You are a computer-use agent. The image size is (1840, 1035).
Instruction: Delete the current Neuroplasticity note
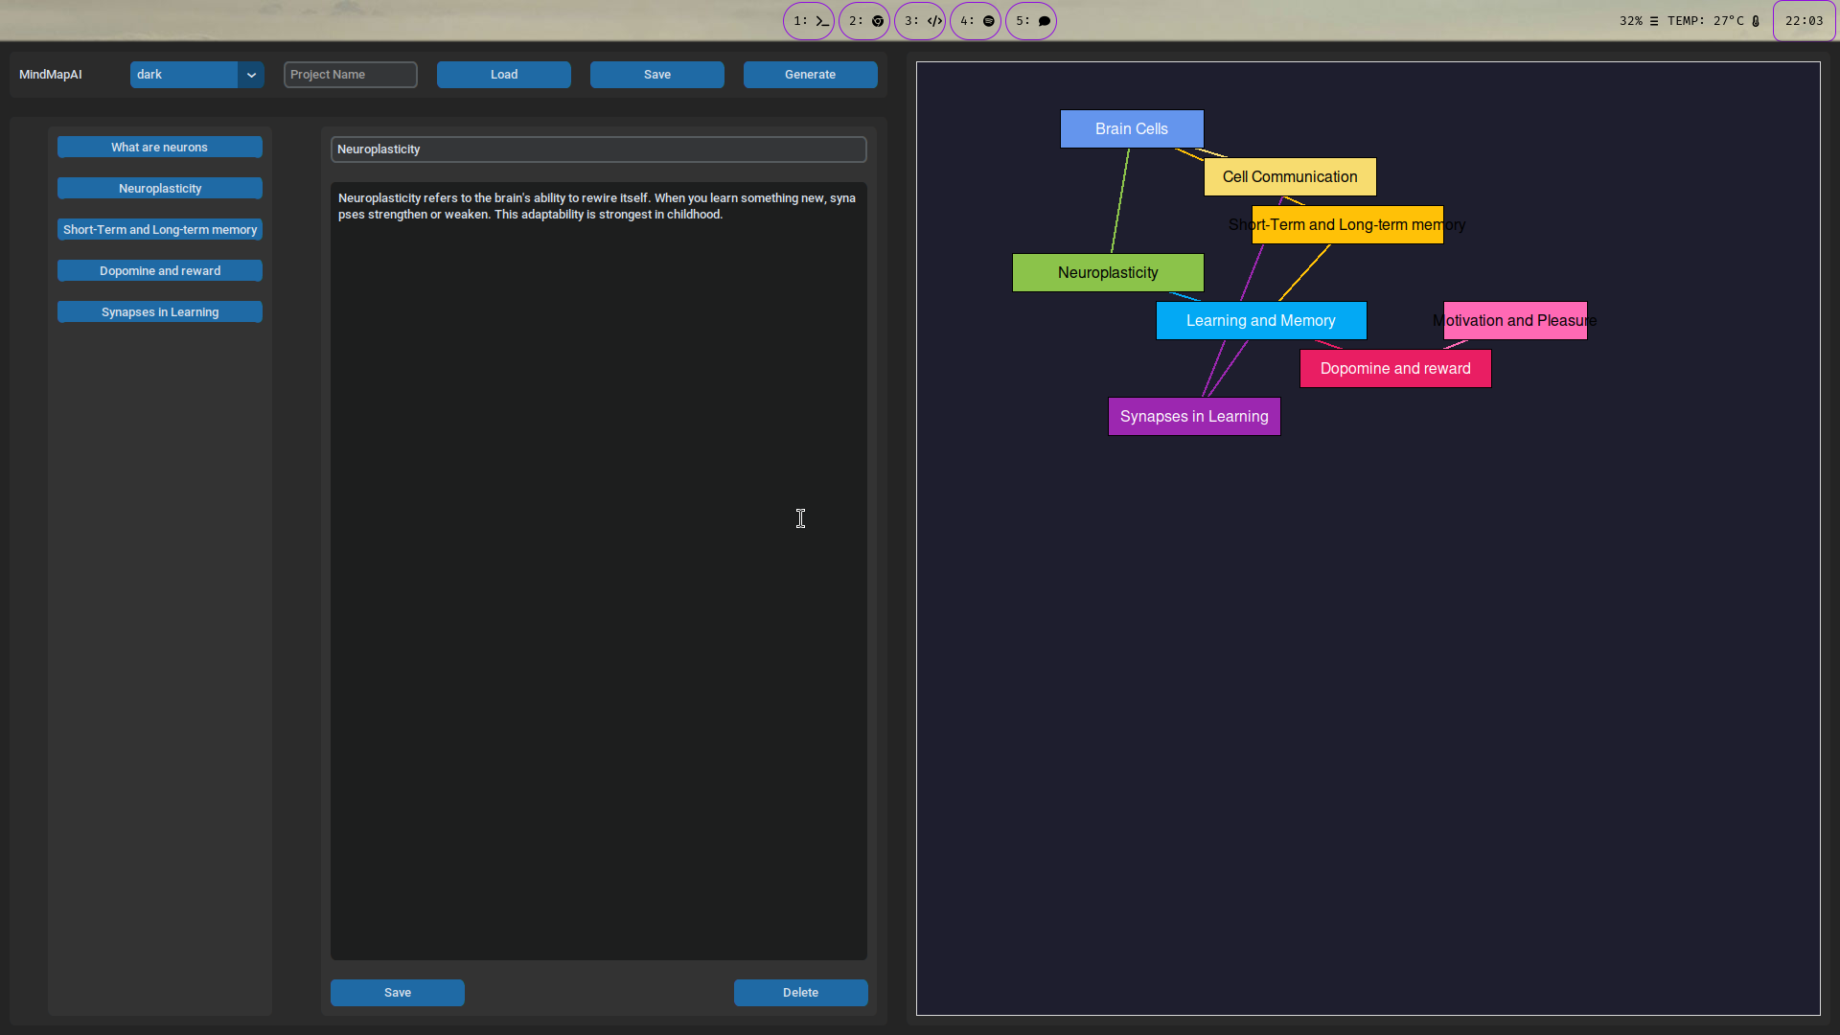tap(800, 993)
